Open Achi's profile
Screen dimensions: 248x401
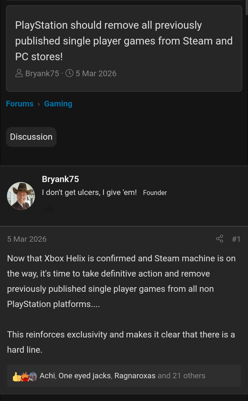47,376
